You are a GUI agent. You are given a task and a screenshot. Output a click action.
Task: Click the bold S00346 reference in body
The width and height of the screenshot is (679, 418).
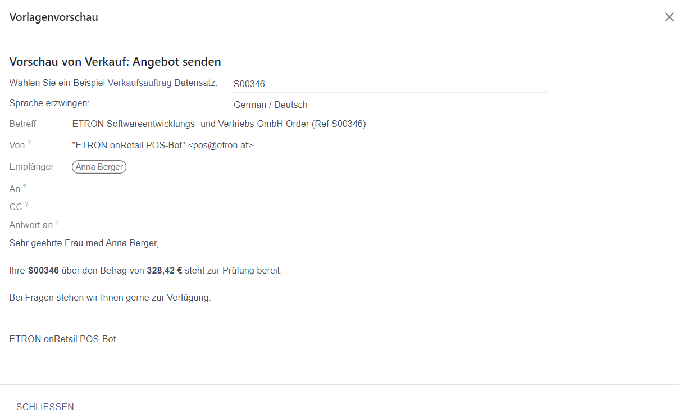click(43, 270)
